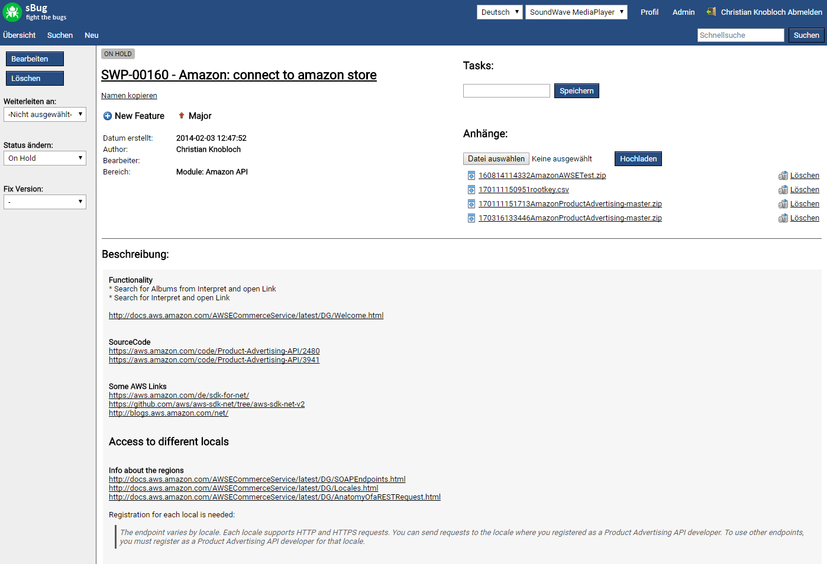Open the blogs.aws.amazon.com/net link
Screen dimensions: 827x564
[x=169, y=413]
